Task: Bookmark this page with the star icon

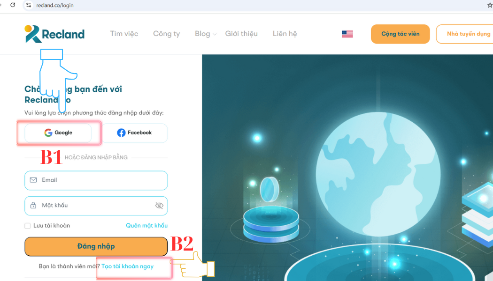Action: point(490,5)
